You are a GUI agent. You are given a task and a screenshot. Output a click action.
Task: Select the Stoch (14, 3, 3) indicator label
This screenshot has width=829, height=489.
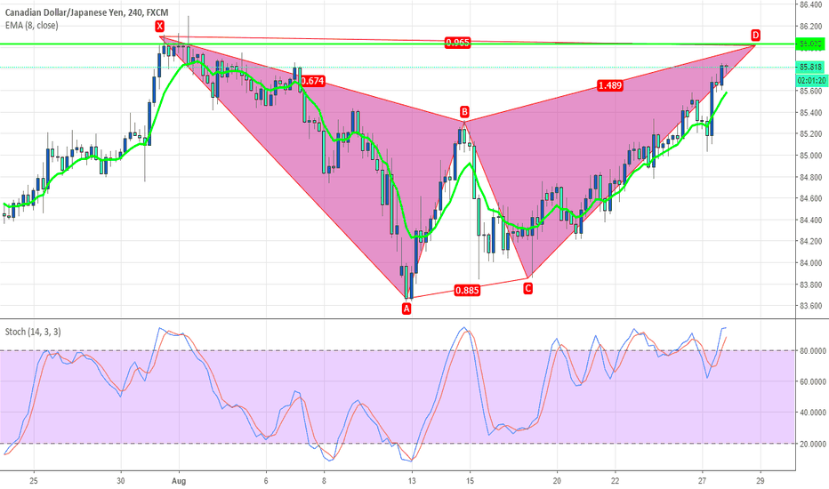tap(33, 332)
